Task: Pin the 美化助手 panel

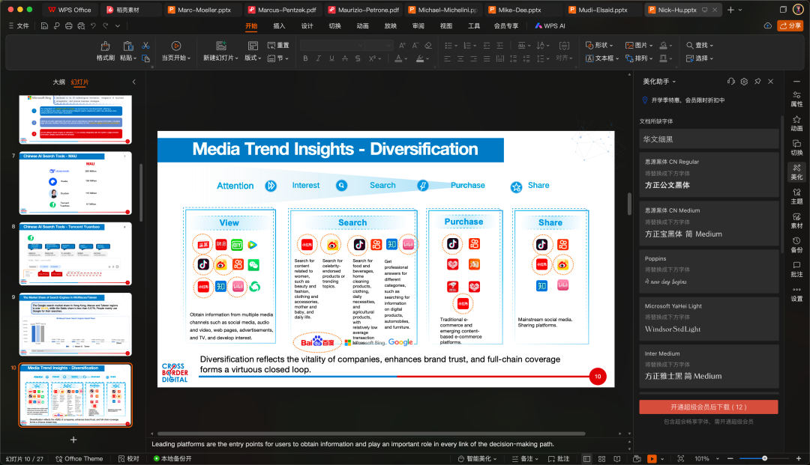Action: pos(757,82)
